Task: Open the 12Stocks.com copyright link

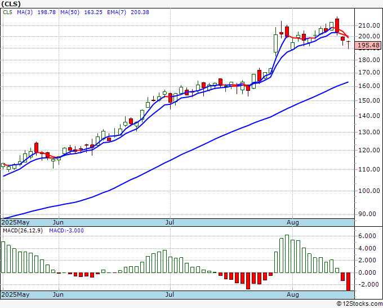Action: 359,304
